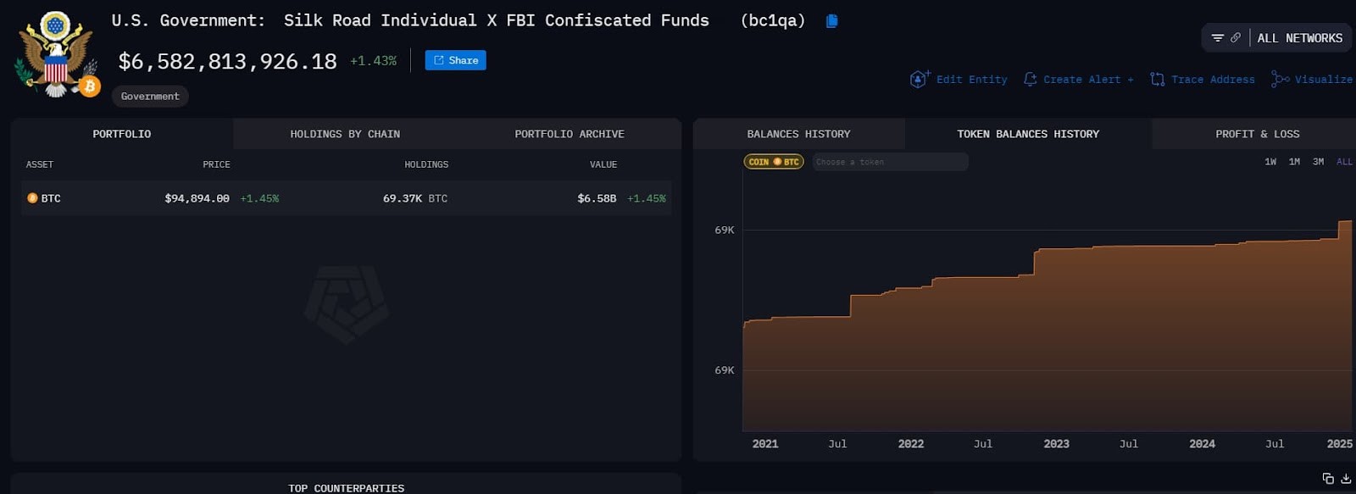Click the chain link icon beside All Networks
1356x494 pixels.
pos(1236,38)
